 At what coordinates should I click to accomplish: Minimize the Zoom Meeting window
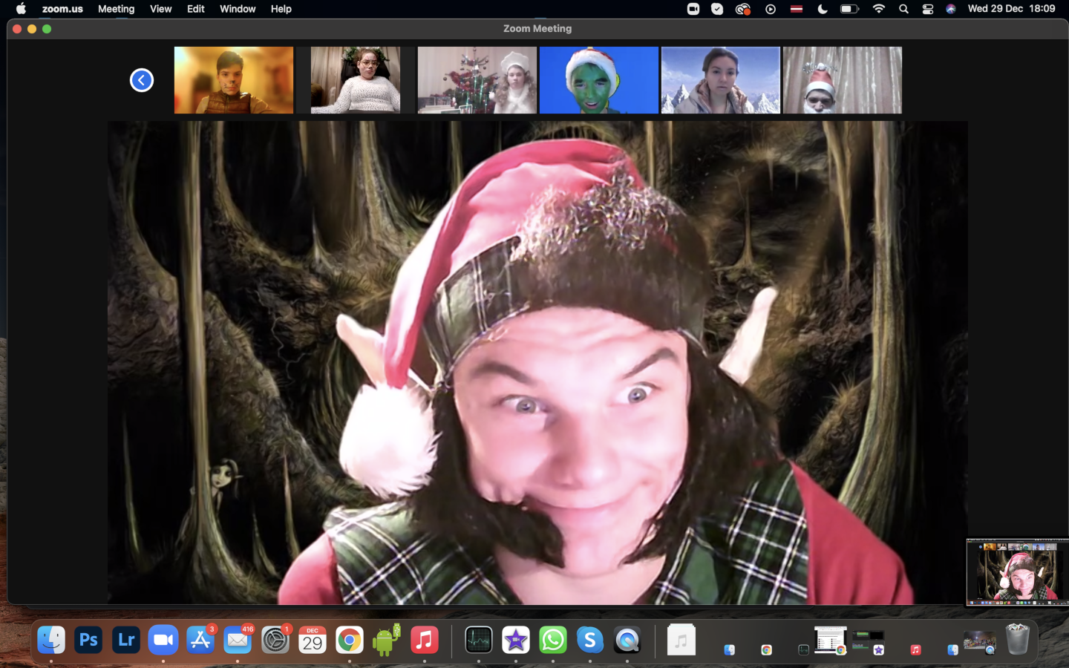32,29
